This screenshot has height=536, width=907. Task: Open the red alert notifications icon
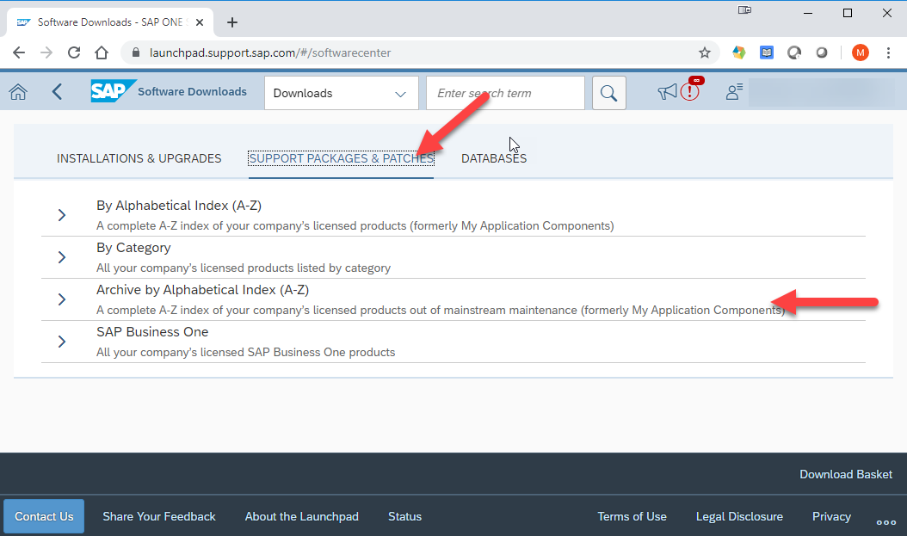(690, 91)
